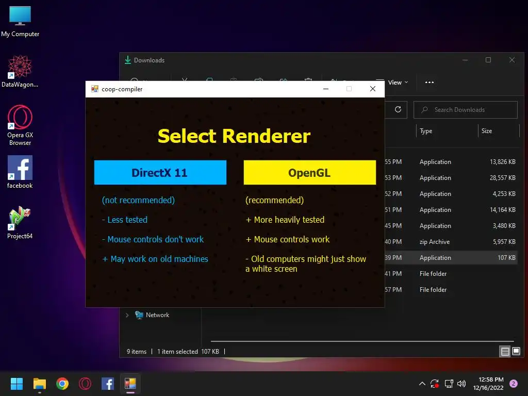Select the 107 KB Application row
Viewport: 528px width, 396px height.
pyautogui.click(x=451, y=258)
